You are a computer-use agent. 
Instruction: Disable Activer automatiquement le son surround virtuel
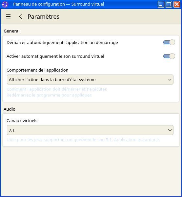click(169, 56)
